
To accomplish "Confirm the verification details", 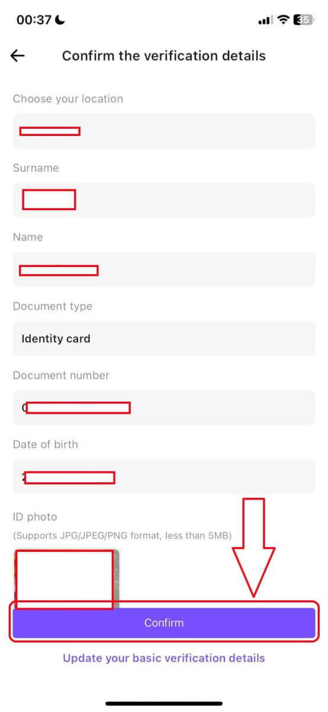I will coord(164,623).
